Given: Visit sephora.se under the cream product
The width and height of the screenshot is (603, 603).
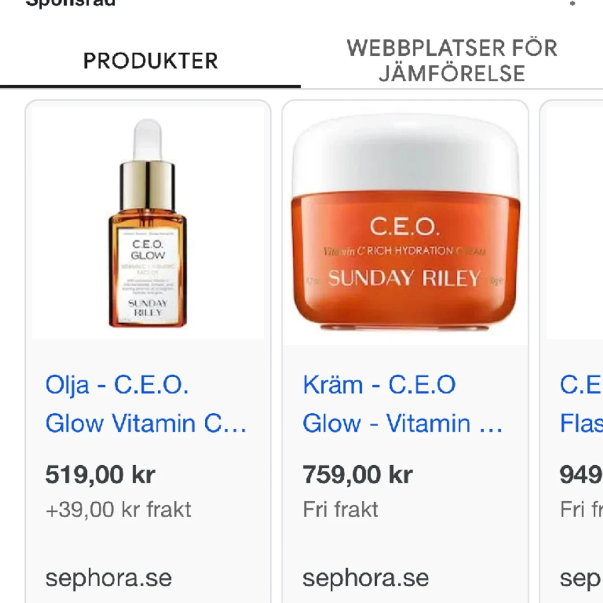Looking at the screenshot, I should [x=366, y=578].
